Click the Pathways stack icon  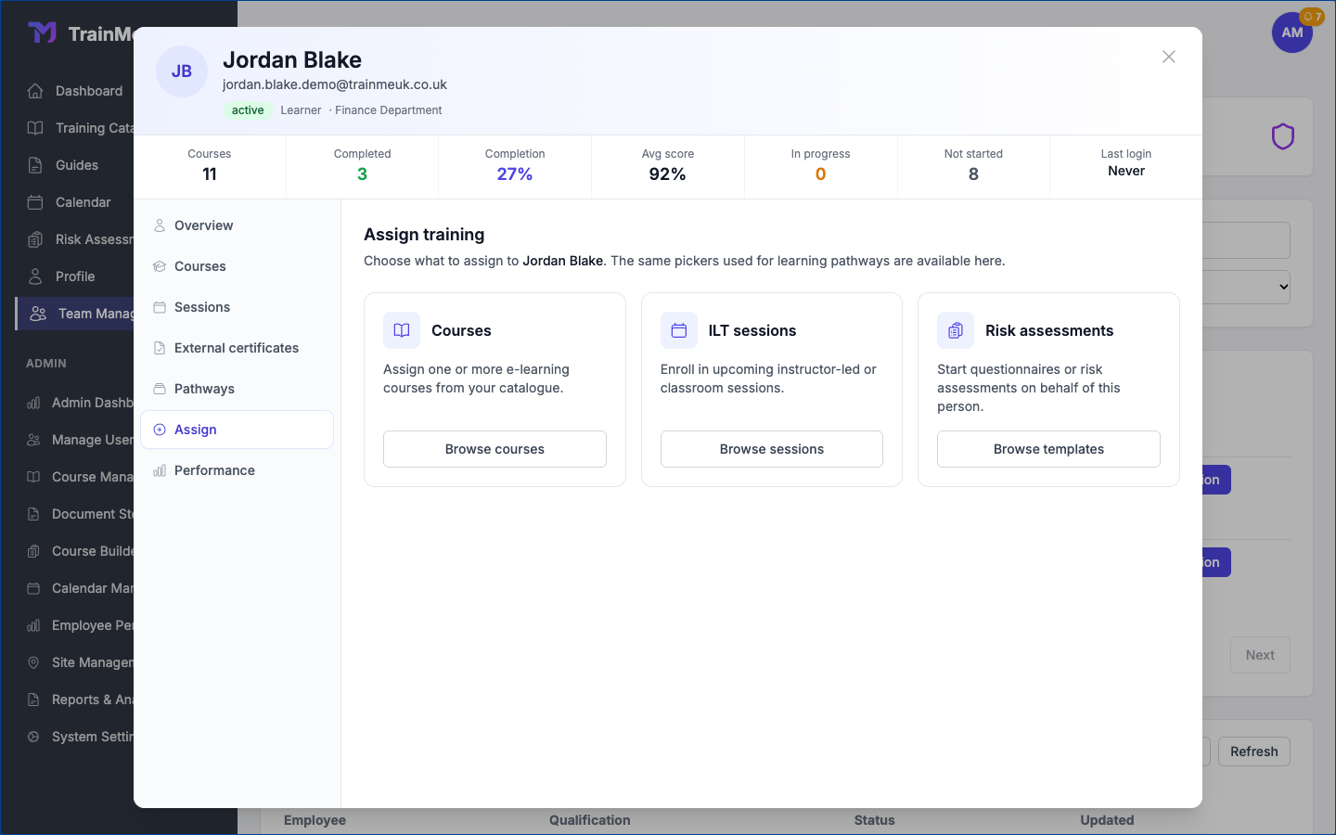click(160, 389)
